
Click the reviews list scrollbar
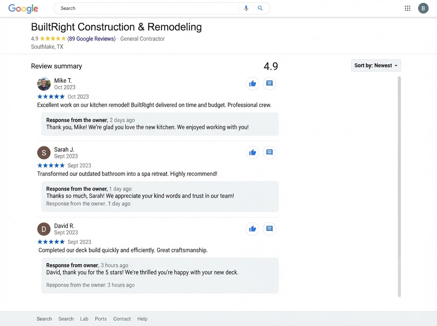pyautogui.click(x=399, y=187)
